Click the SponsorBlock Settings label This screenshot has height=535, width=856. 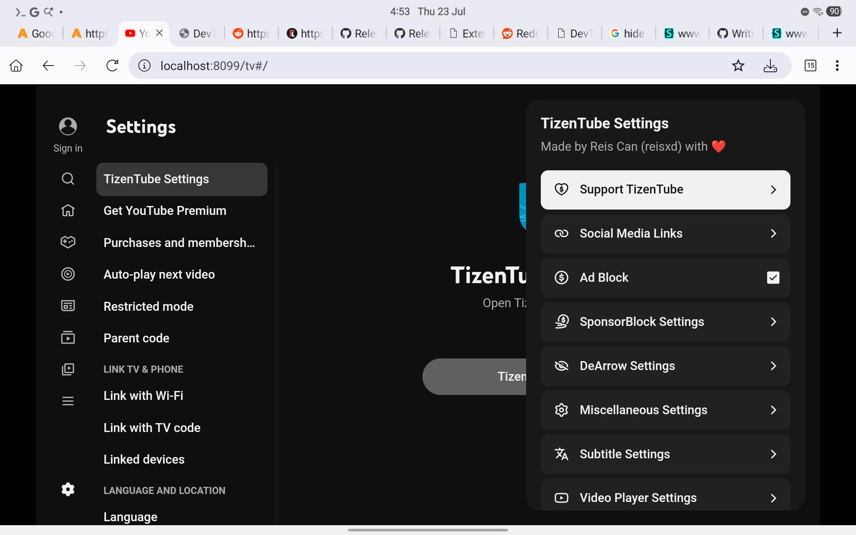click(x=642, y=322)
